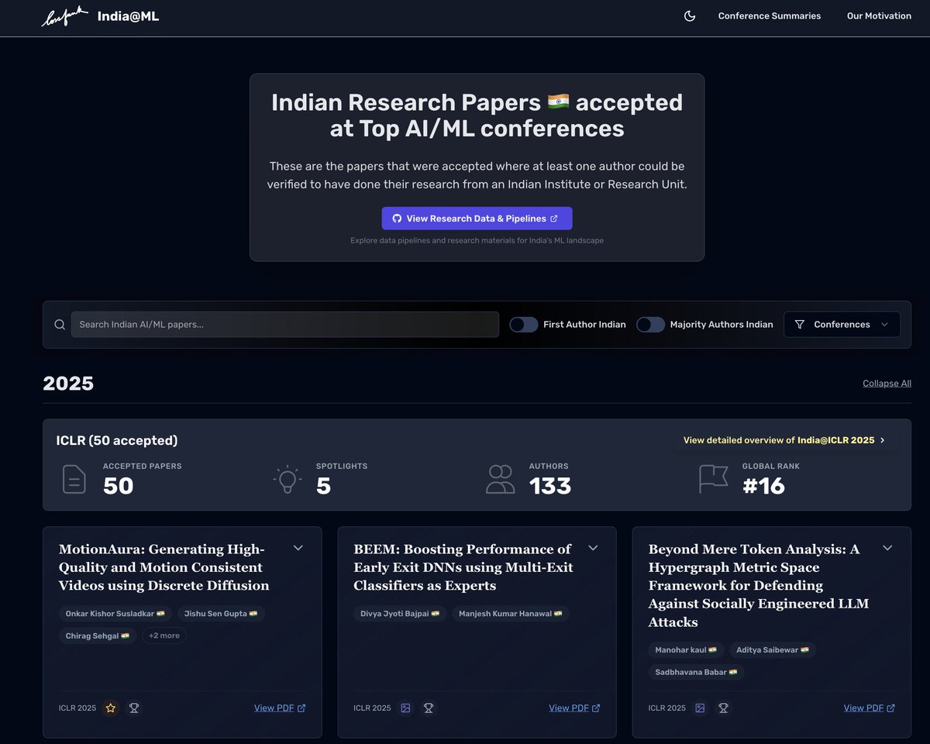Click the trophy icon on MotionAura card

point(134,708)
